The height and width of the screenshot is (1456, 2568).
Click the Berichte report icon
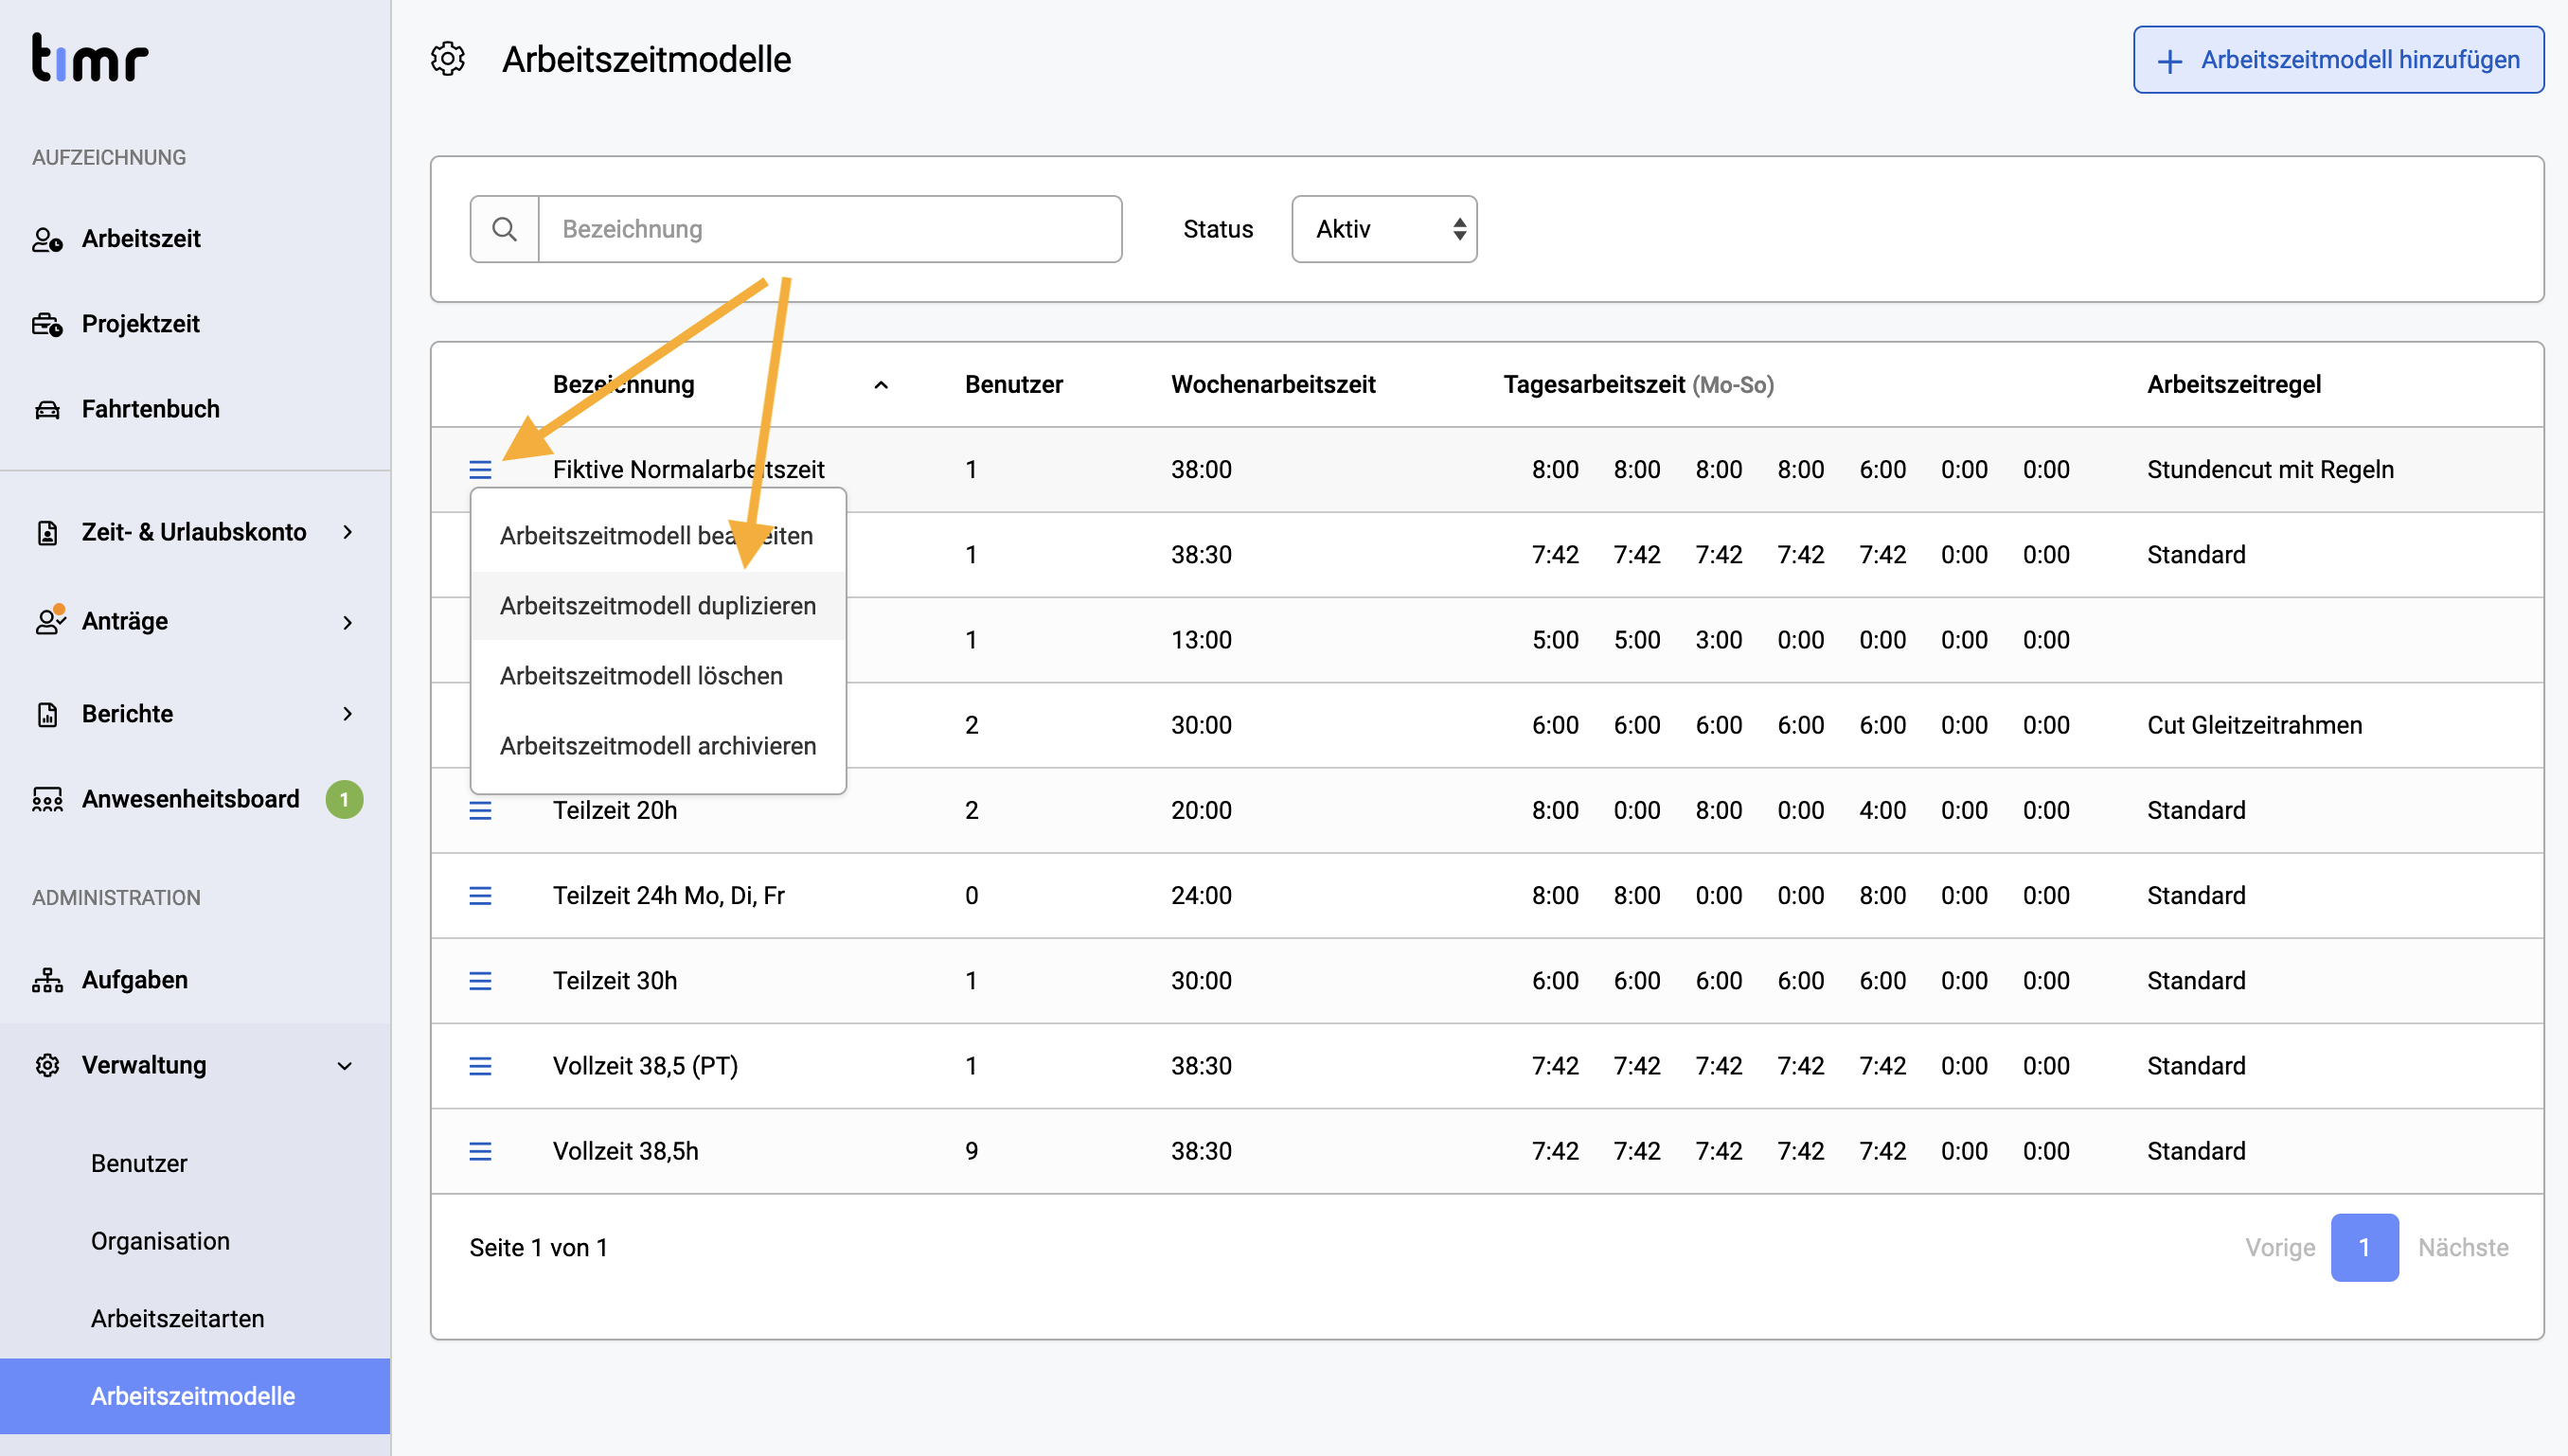click(x=47, y=714)
